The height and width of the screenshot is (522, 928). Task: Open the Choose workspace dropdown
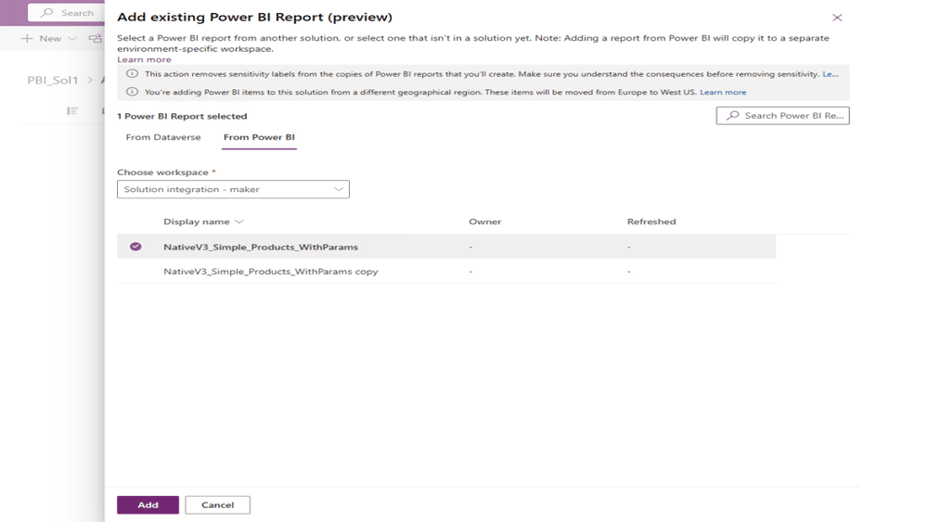tap(233, 189)
